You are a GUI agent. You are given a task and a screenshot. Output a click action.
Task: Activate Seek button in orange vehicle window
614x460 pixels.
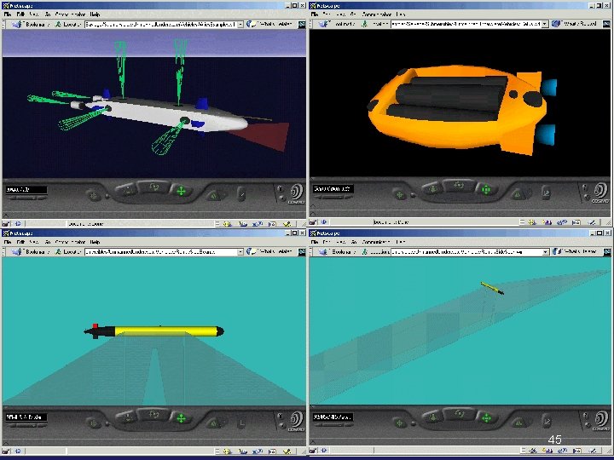[x=399, y=193]
